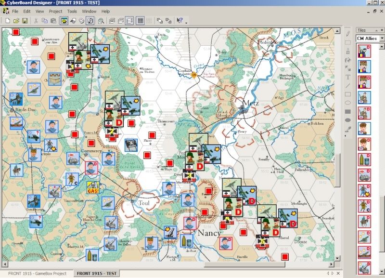Click the New document toolbar icon
Screen dimensions: 385x278
pyautogui.click(x=8, y=21)
